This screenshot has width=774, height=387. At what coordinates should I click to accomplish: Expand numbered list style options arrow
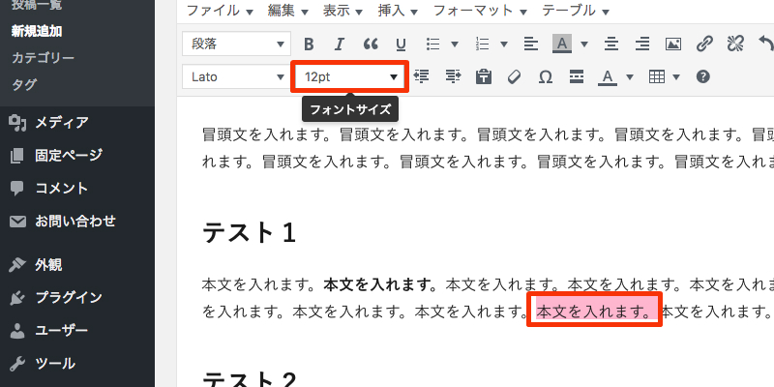[x=503, y=45]
